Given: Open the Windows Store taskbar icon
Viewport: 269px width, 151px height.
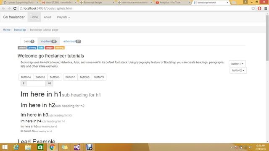Looking at the screenshot, I should pyautogui.click(x=40, y=147).
